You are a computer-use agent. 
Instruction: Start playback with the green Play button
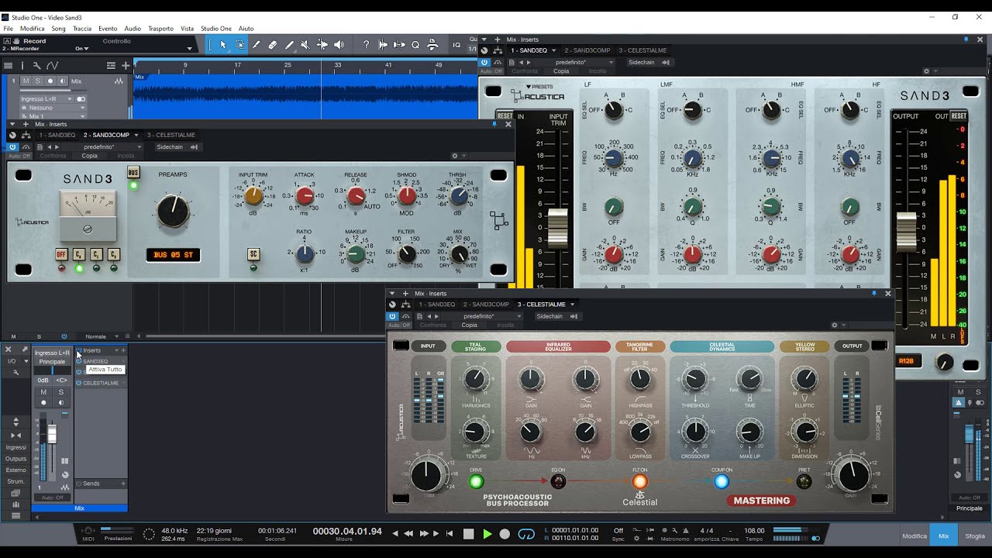tap(487, 534)
